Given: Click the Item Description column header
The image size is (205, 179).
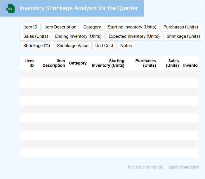Looking at the screenshot, I should point(54,63).
